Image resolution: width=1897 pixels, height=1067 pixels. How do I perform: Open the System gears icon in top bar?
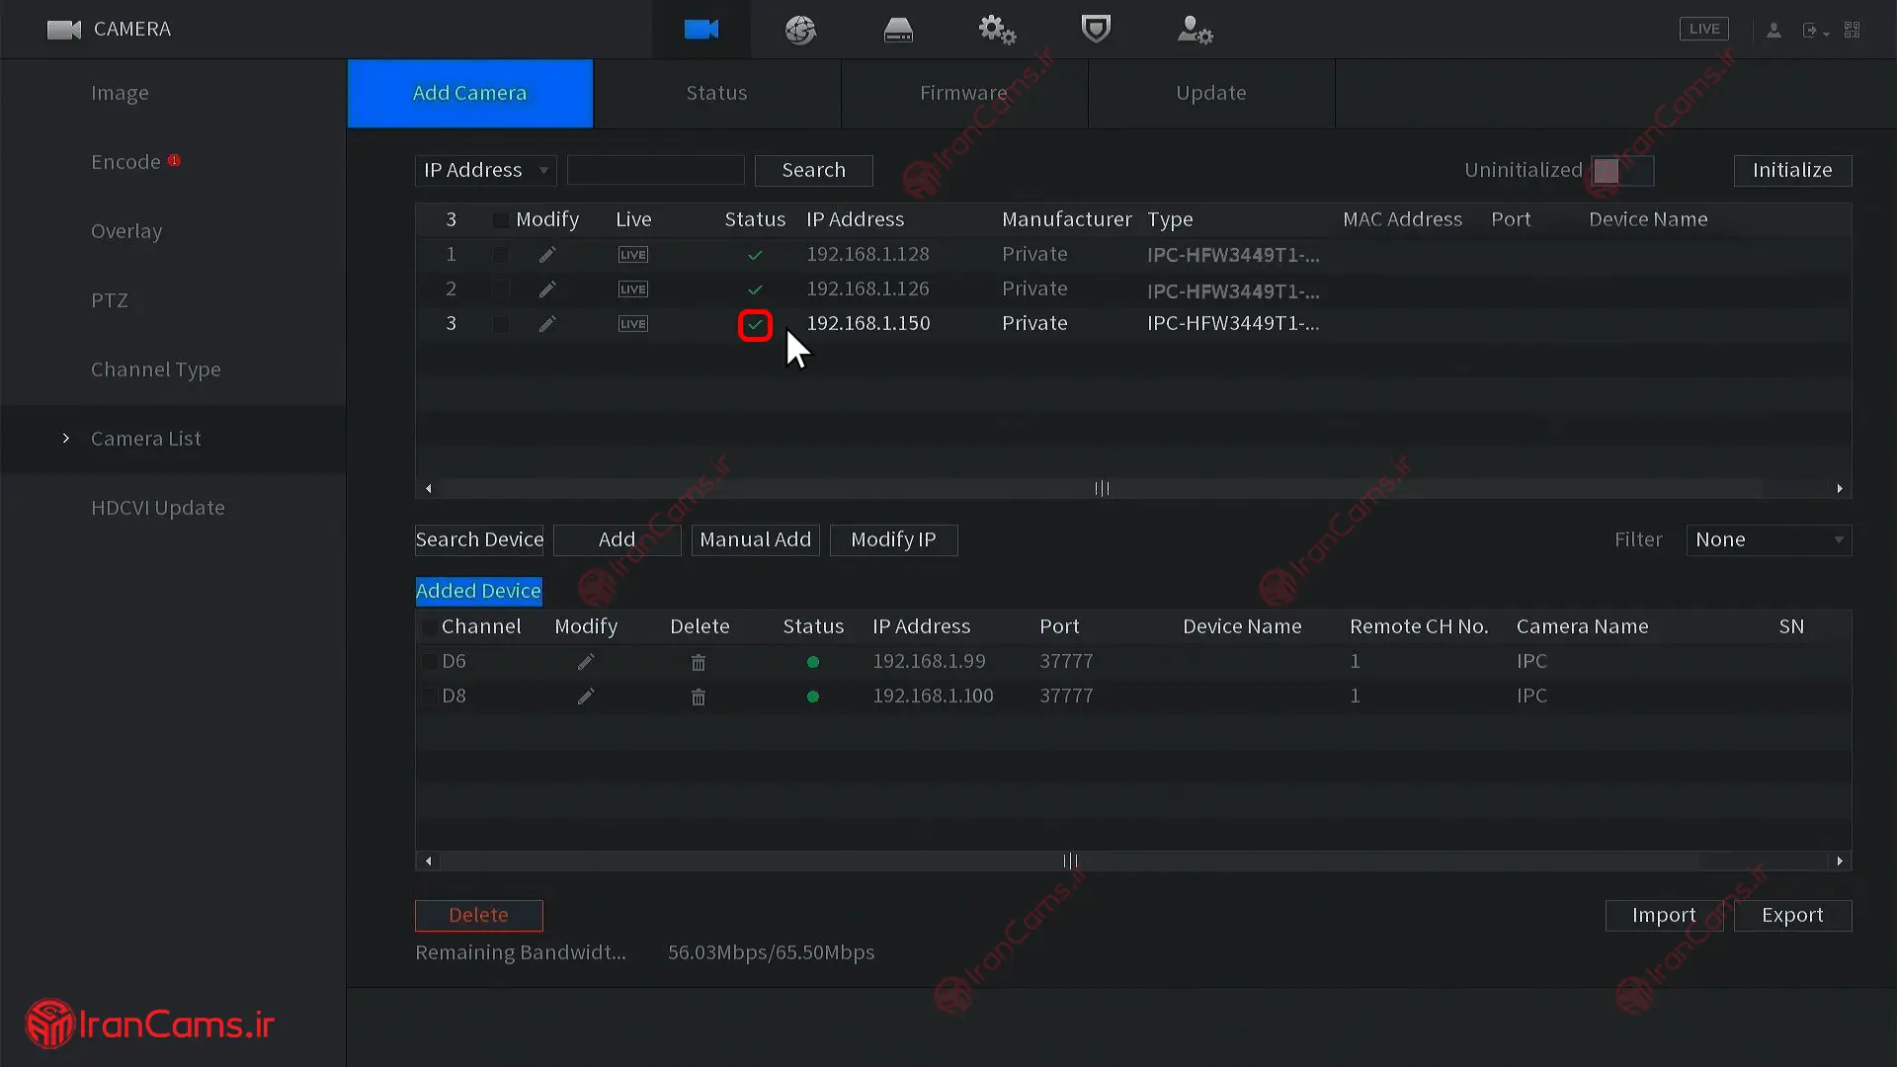(997, 30)
